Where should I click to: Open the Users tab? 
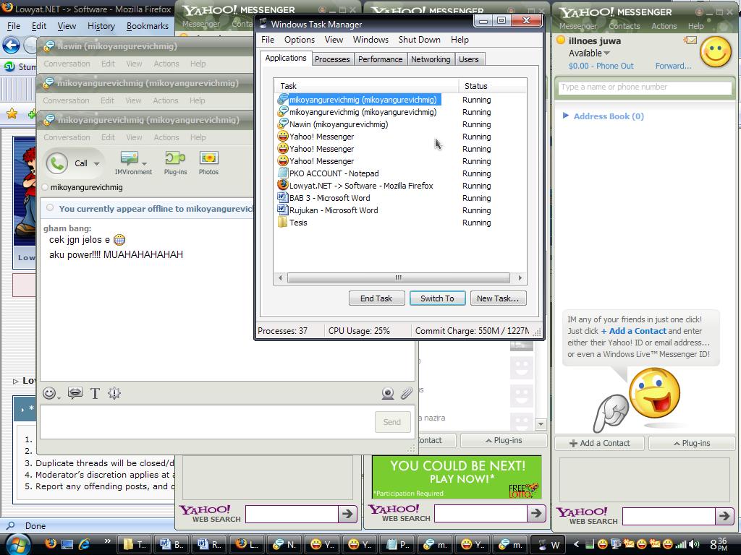(x=469, y=59)
